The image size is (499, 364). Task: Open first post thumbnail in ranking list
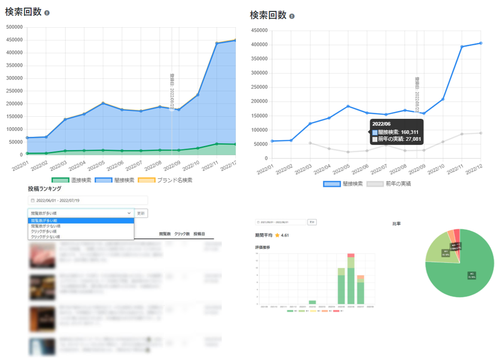click(42, 255)
